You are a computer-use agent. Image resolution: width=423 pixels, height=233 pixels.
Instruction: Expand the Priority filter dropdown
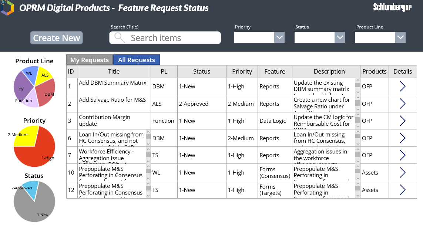(x=279, y=37)
